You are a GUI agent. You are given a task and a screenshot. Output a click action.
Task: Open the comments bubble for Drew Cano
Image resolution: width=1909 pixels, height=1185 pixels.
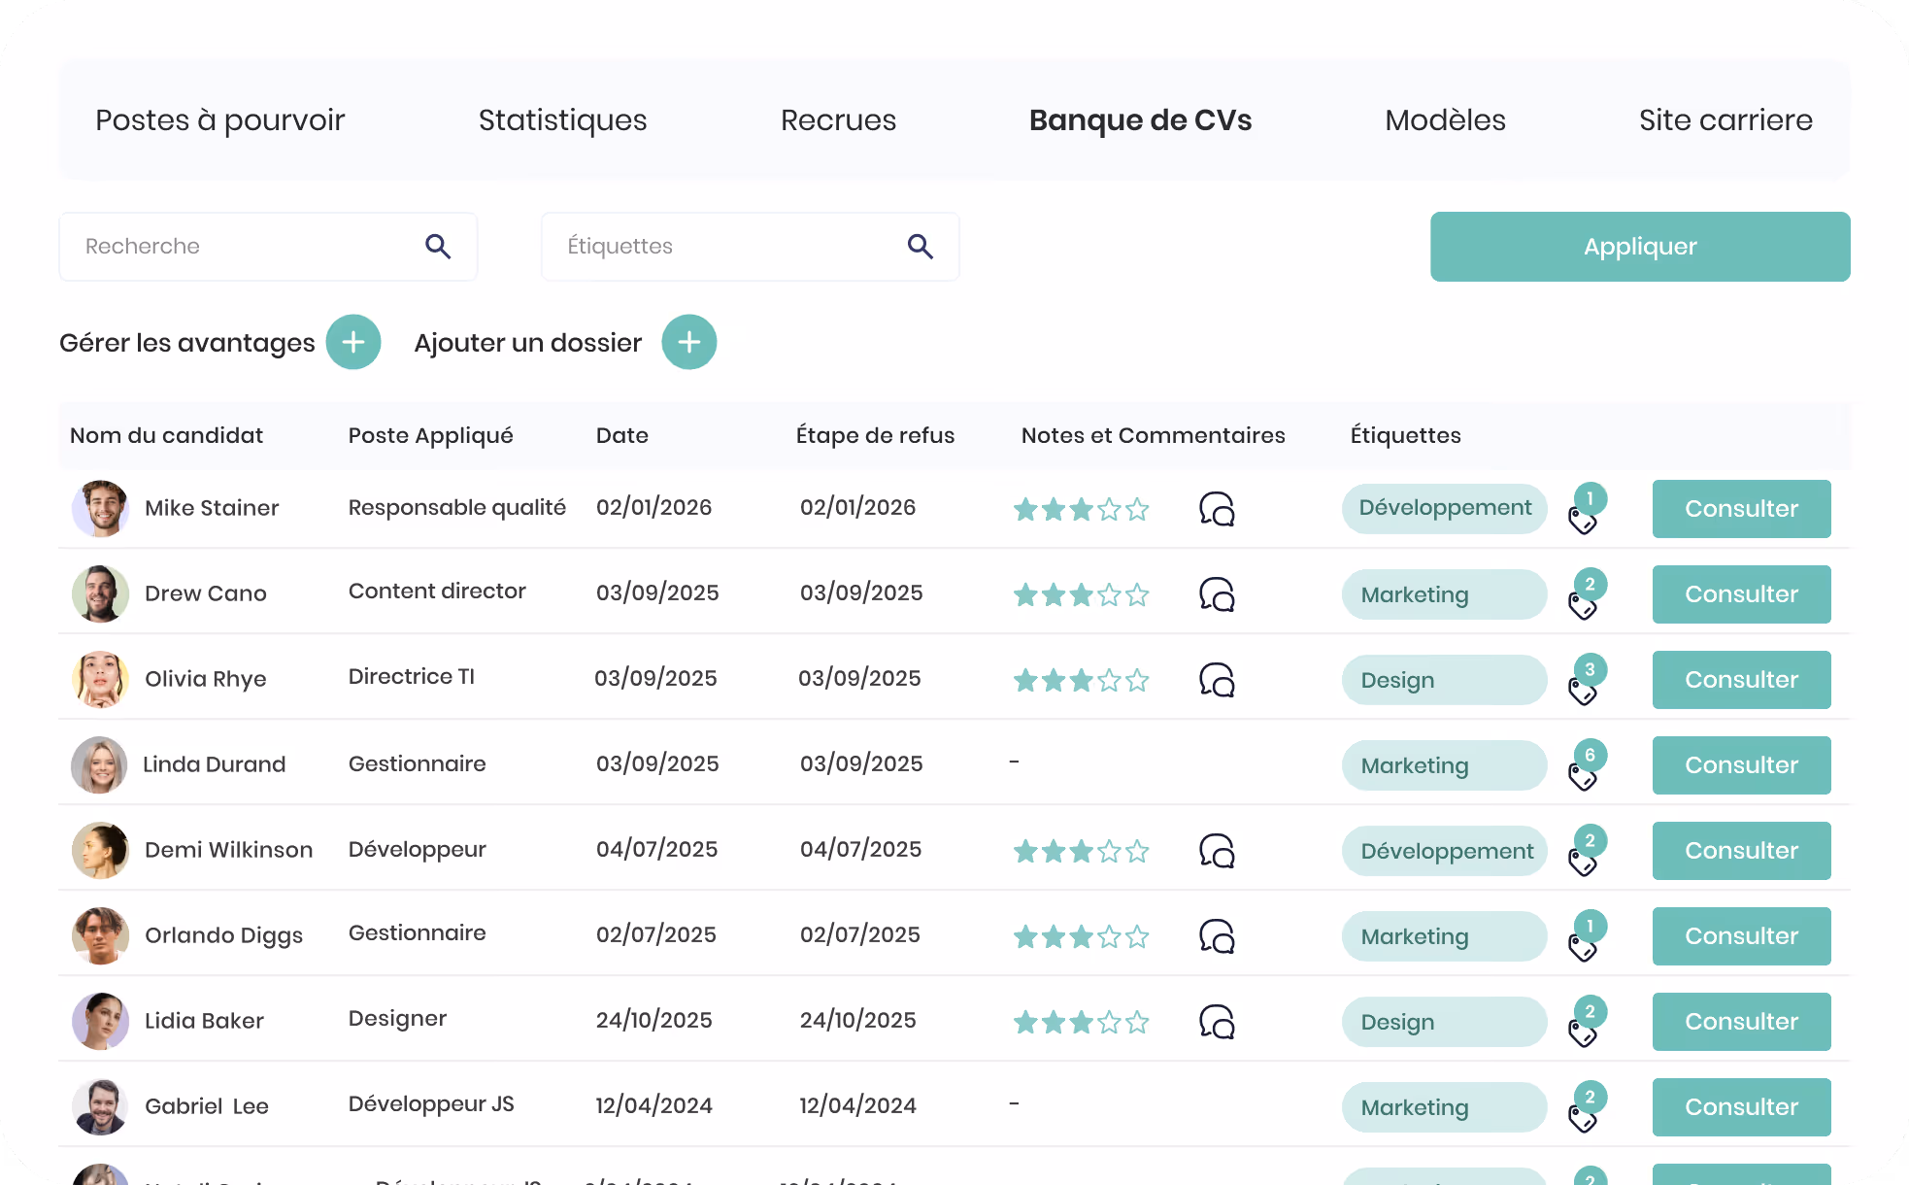1217,594
